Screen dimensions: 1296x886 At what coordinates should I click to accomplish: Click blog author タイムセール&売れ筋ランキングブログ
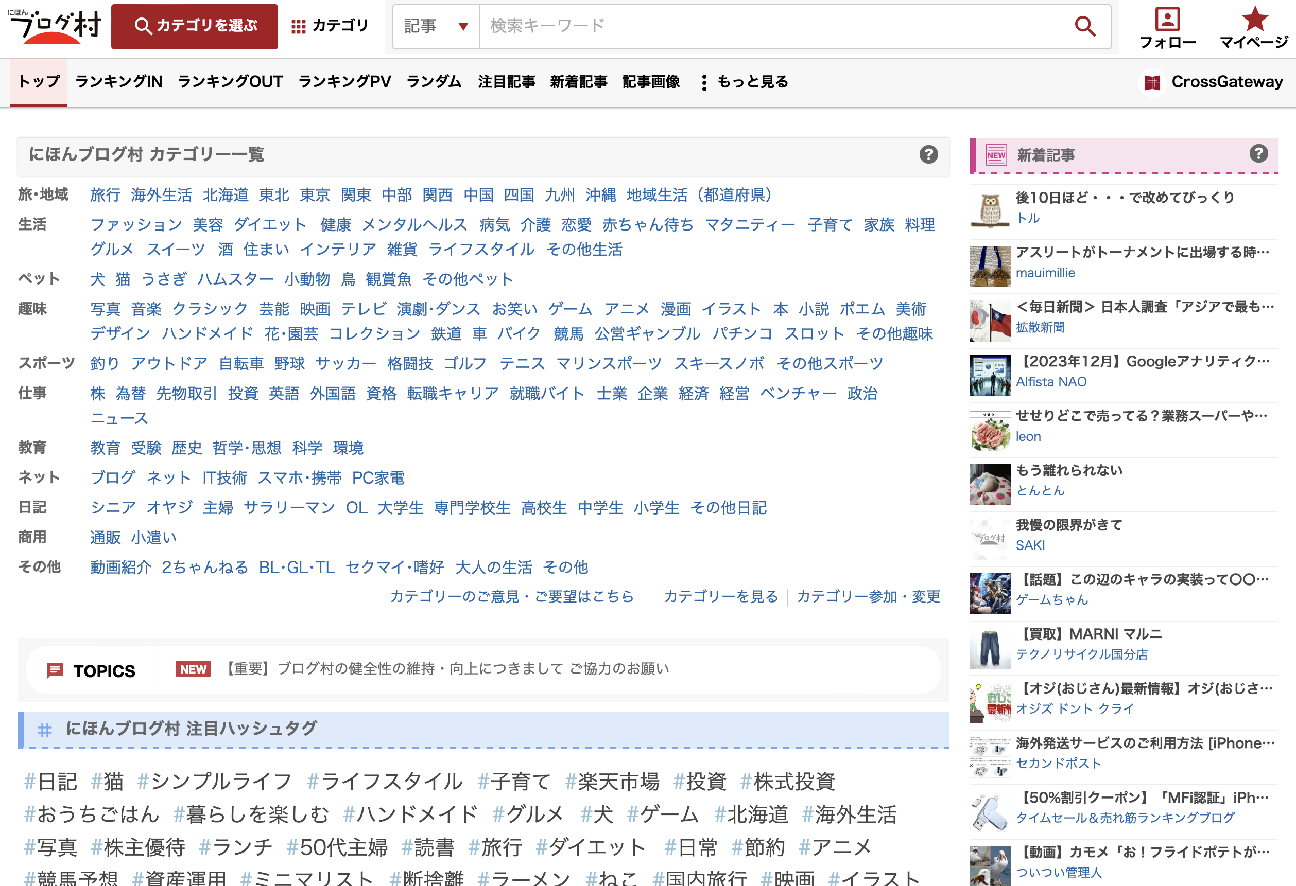pyautogui.click(x=1126, y=818)
